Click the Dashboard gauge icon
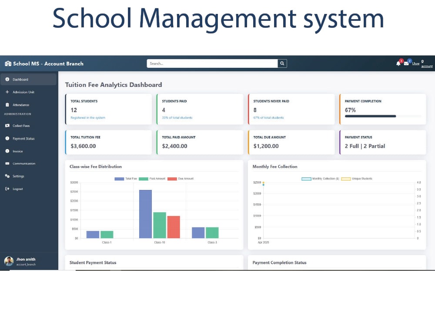The width and height of the screenshot is (435, 326). (7, 79)
